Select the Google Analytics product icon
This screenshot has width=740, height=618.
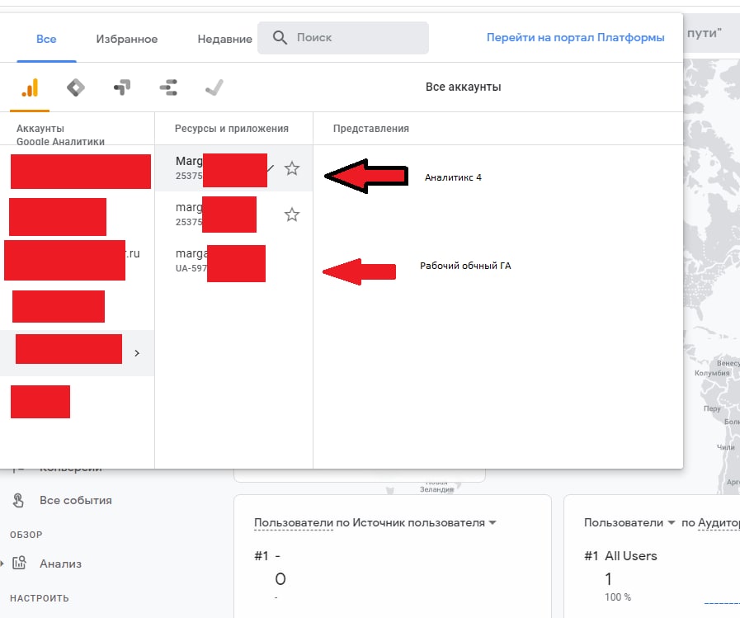pos(30,87)
